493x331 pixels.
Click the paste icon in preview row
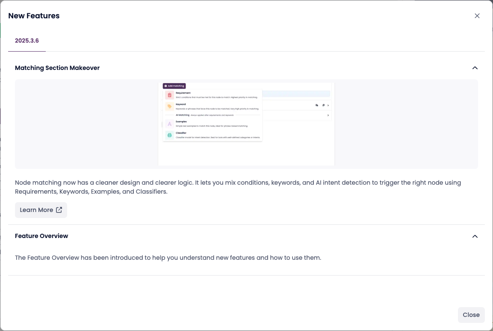[x=317, y=105]
